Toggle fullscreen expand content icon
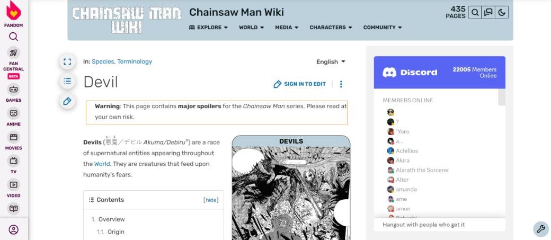 click(67, 62)
